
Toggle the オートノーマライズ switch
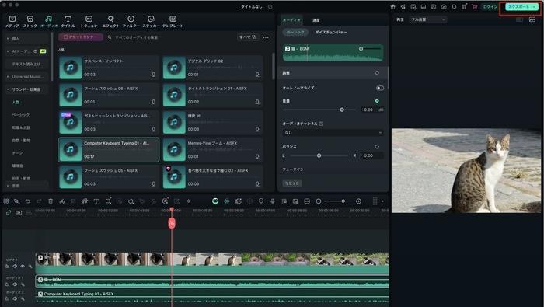click(380, 88)
